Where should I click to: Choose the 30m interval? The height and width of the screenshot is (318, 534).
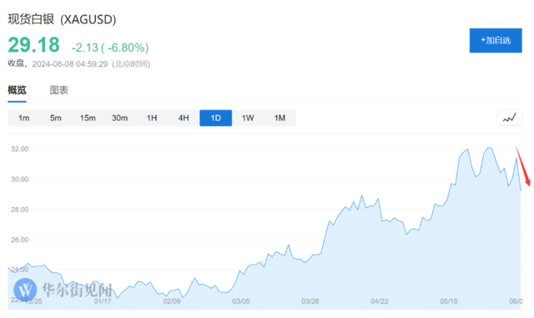coord(120,118)
